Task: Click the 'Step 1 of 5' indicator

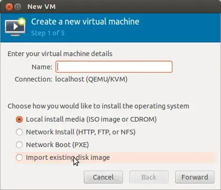Action: tap(48, 33)
